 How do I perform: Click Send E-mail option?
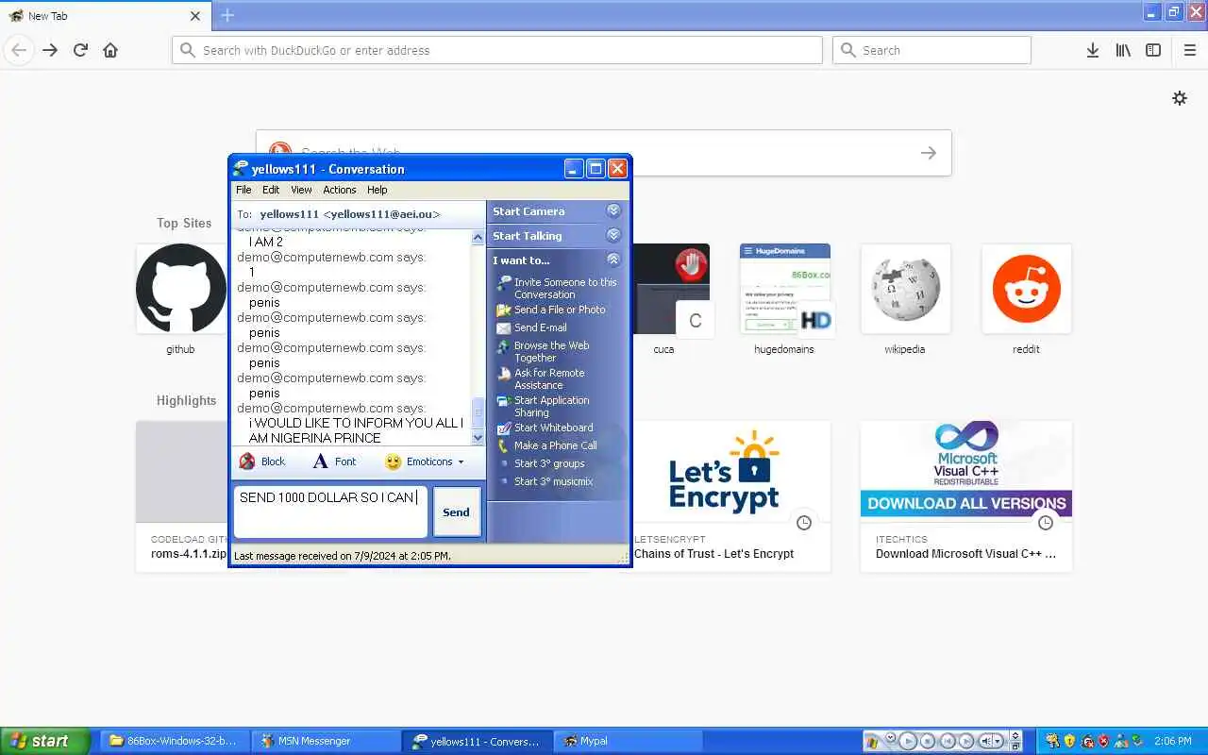click(532, 327)
